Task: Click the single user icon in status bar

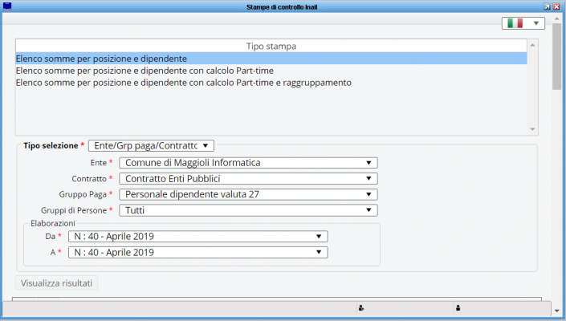Action: (x=458, y=308)
